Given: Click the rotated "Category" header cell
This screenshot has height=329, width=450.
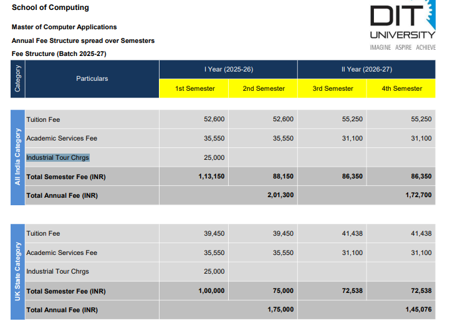Looking at the screenshot, I should tap(17, 78).
